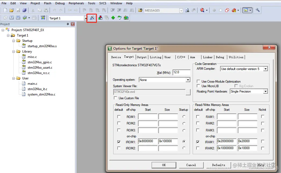Screen dimensions: 281x173
Task: Open the ARM Compiler version dropdown
Action: [x=265, y=69]
